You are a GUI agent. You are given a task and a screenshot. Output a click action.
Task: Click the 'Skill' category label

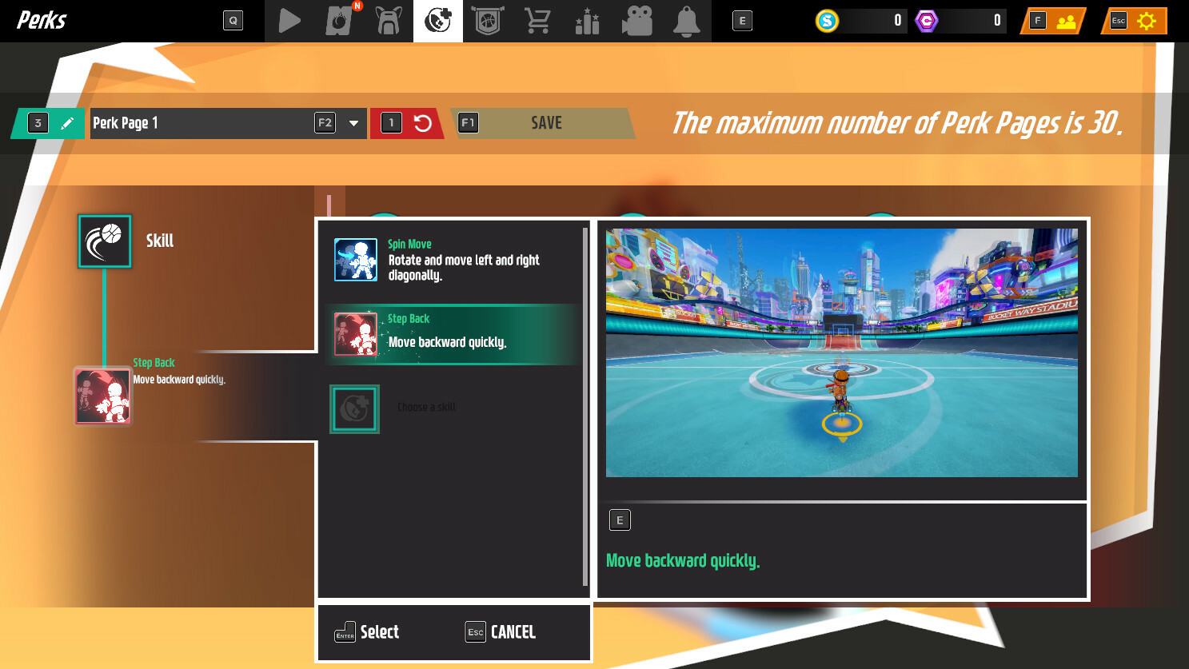pyautogui.click(x=160, y=241)
